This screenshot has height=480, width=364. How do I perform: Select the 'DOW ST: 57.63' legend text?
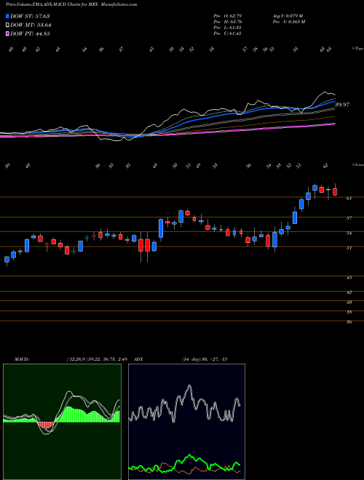click(x=30, y=16)
